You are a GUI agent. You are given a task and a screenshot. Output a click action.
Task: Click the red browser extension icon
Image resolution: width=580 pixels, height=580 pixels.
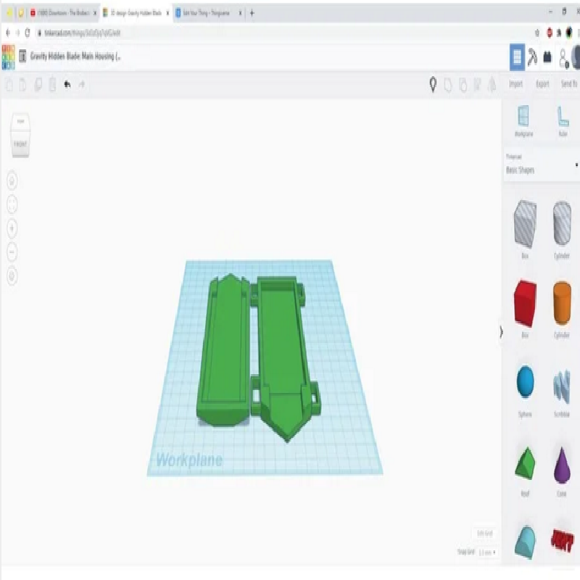(x=550, y=33)
